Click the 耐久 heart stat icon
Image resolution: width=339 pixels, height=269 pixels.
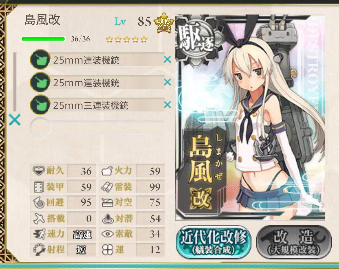(x=39, y=171)
